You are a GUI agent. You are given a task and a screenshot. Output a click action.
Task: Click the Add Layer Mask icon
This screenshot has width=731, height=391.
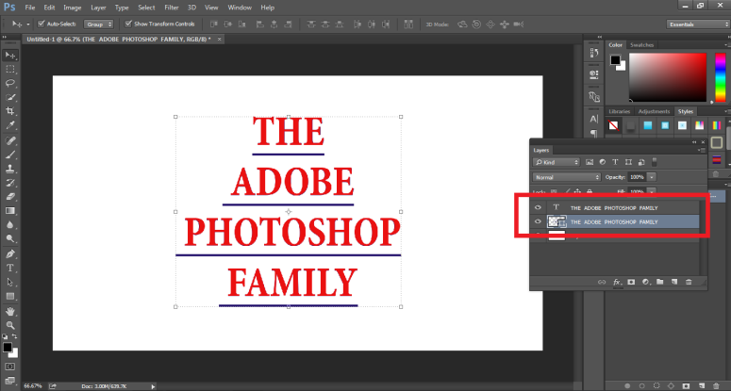[631, 282]
